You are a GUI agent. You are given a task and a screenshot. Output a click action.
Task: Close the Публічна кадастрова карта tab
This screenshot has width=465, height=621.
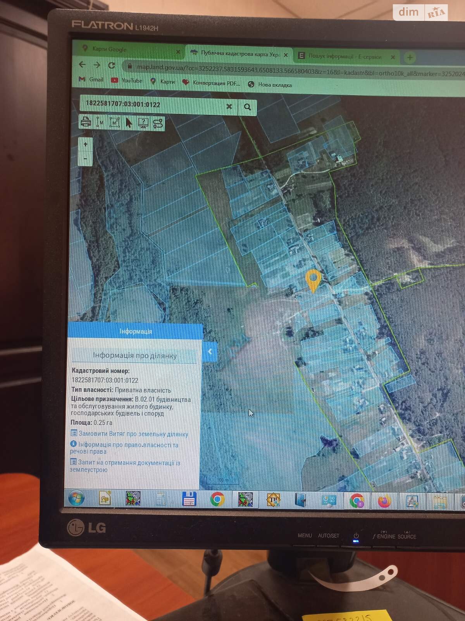tap(286, 55)
